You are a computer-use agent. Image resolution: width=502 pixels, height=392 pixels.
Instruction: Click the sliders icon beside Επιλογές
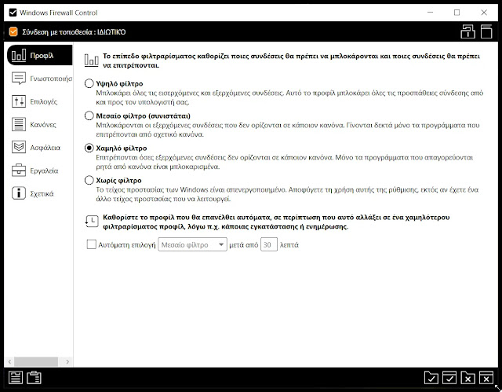click(19, 101)
